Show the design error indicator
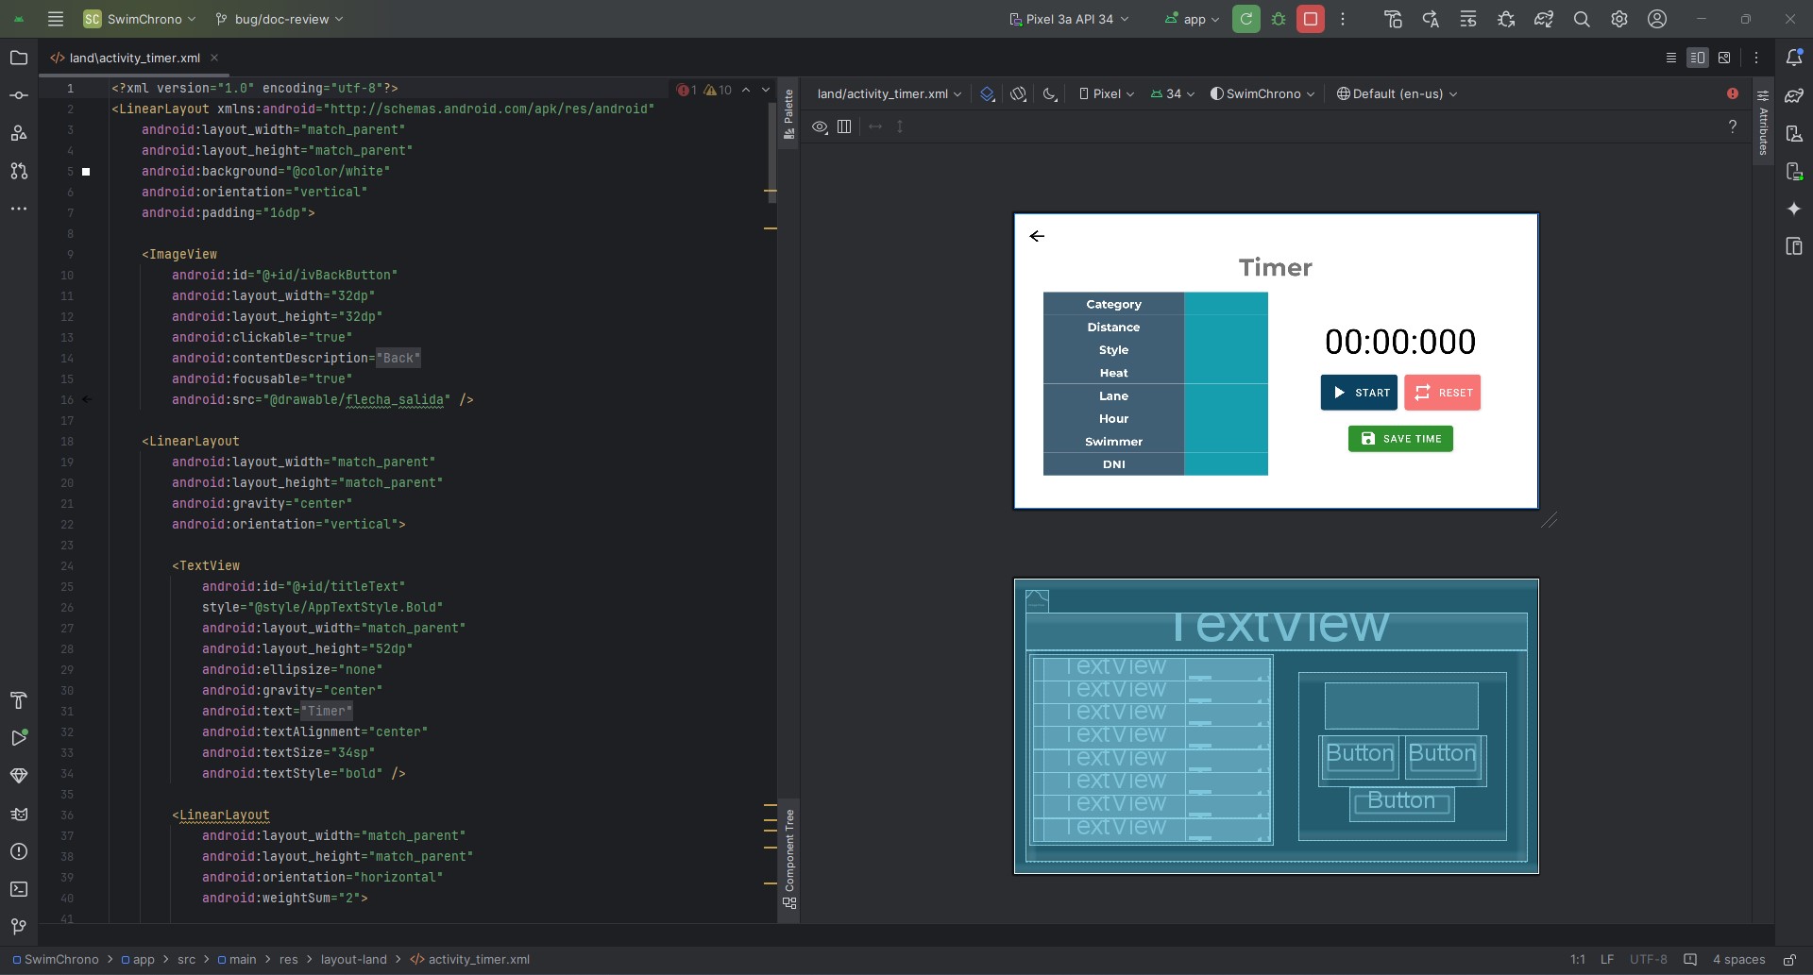Screen dimensions: 1813x975 pos(1733,93)
